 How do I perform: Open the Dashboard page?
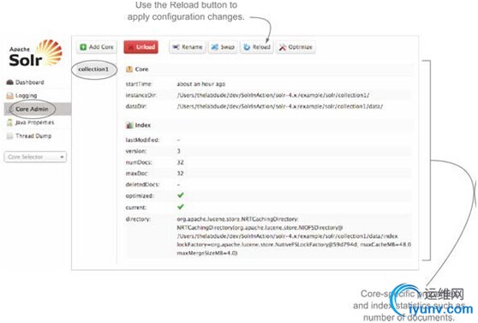point(30,82)
